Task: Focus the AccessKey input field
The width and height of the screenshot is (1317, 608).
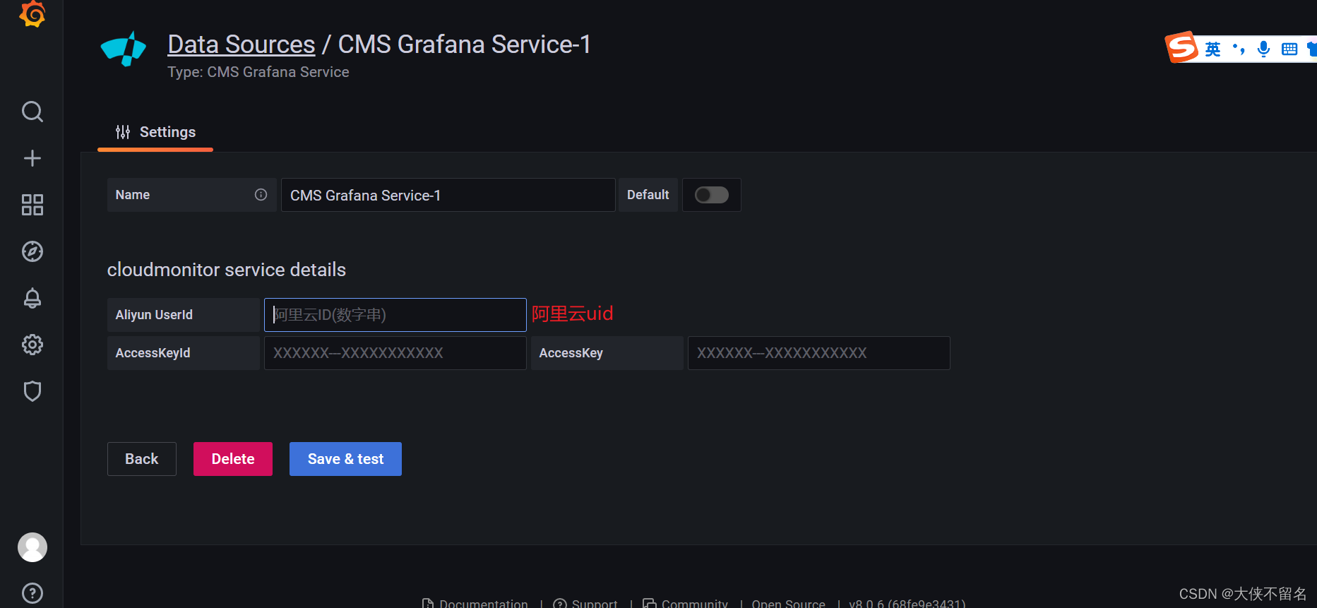Action: 819,353
